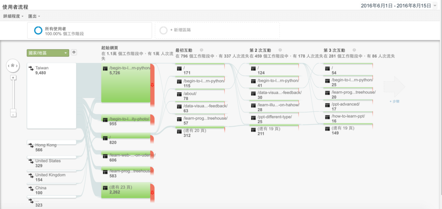
Task: Click the zoom slider track
Action: tap(13, 95)
